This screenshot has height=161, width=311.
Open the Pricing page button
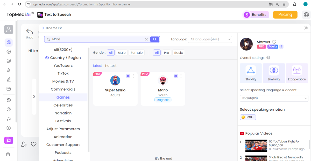(x=285, y=15)
